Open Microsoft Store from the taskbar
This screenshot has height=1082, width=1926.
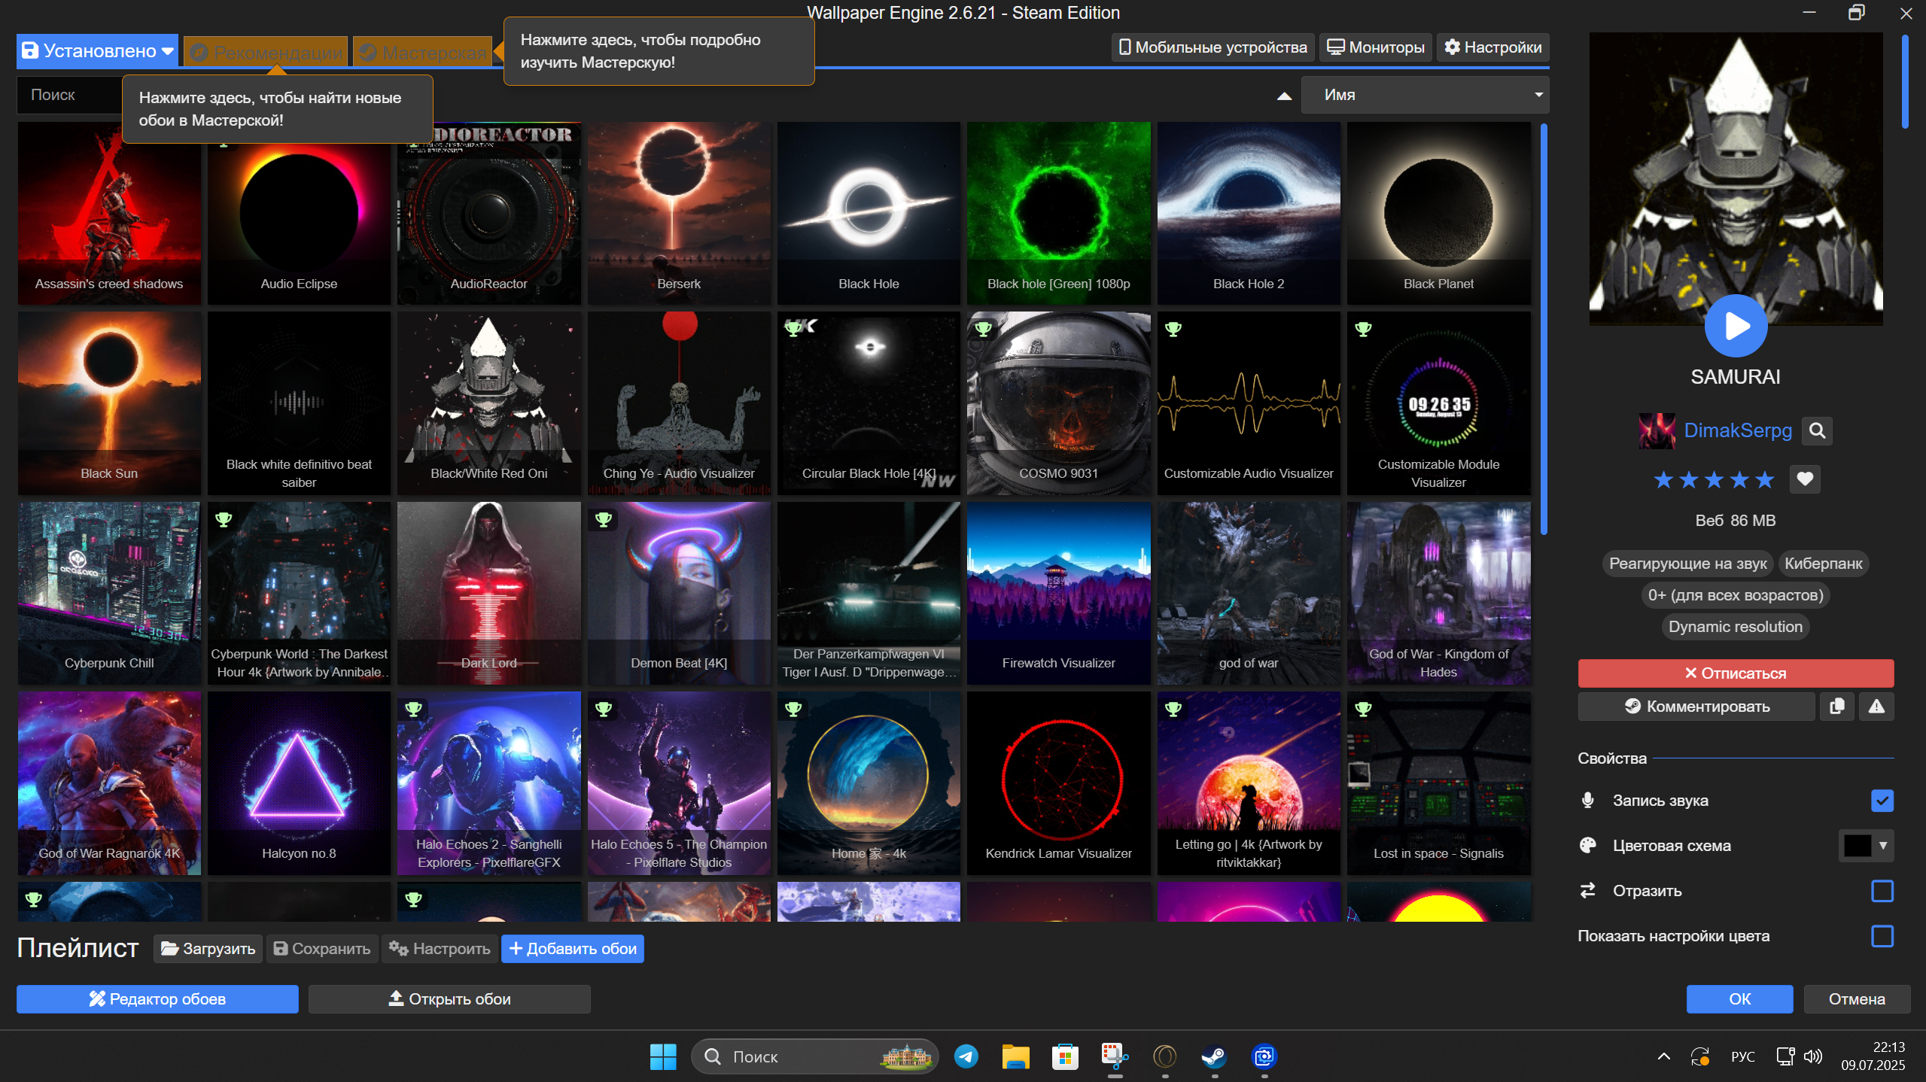coord(1065,1056)
